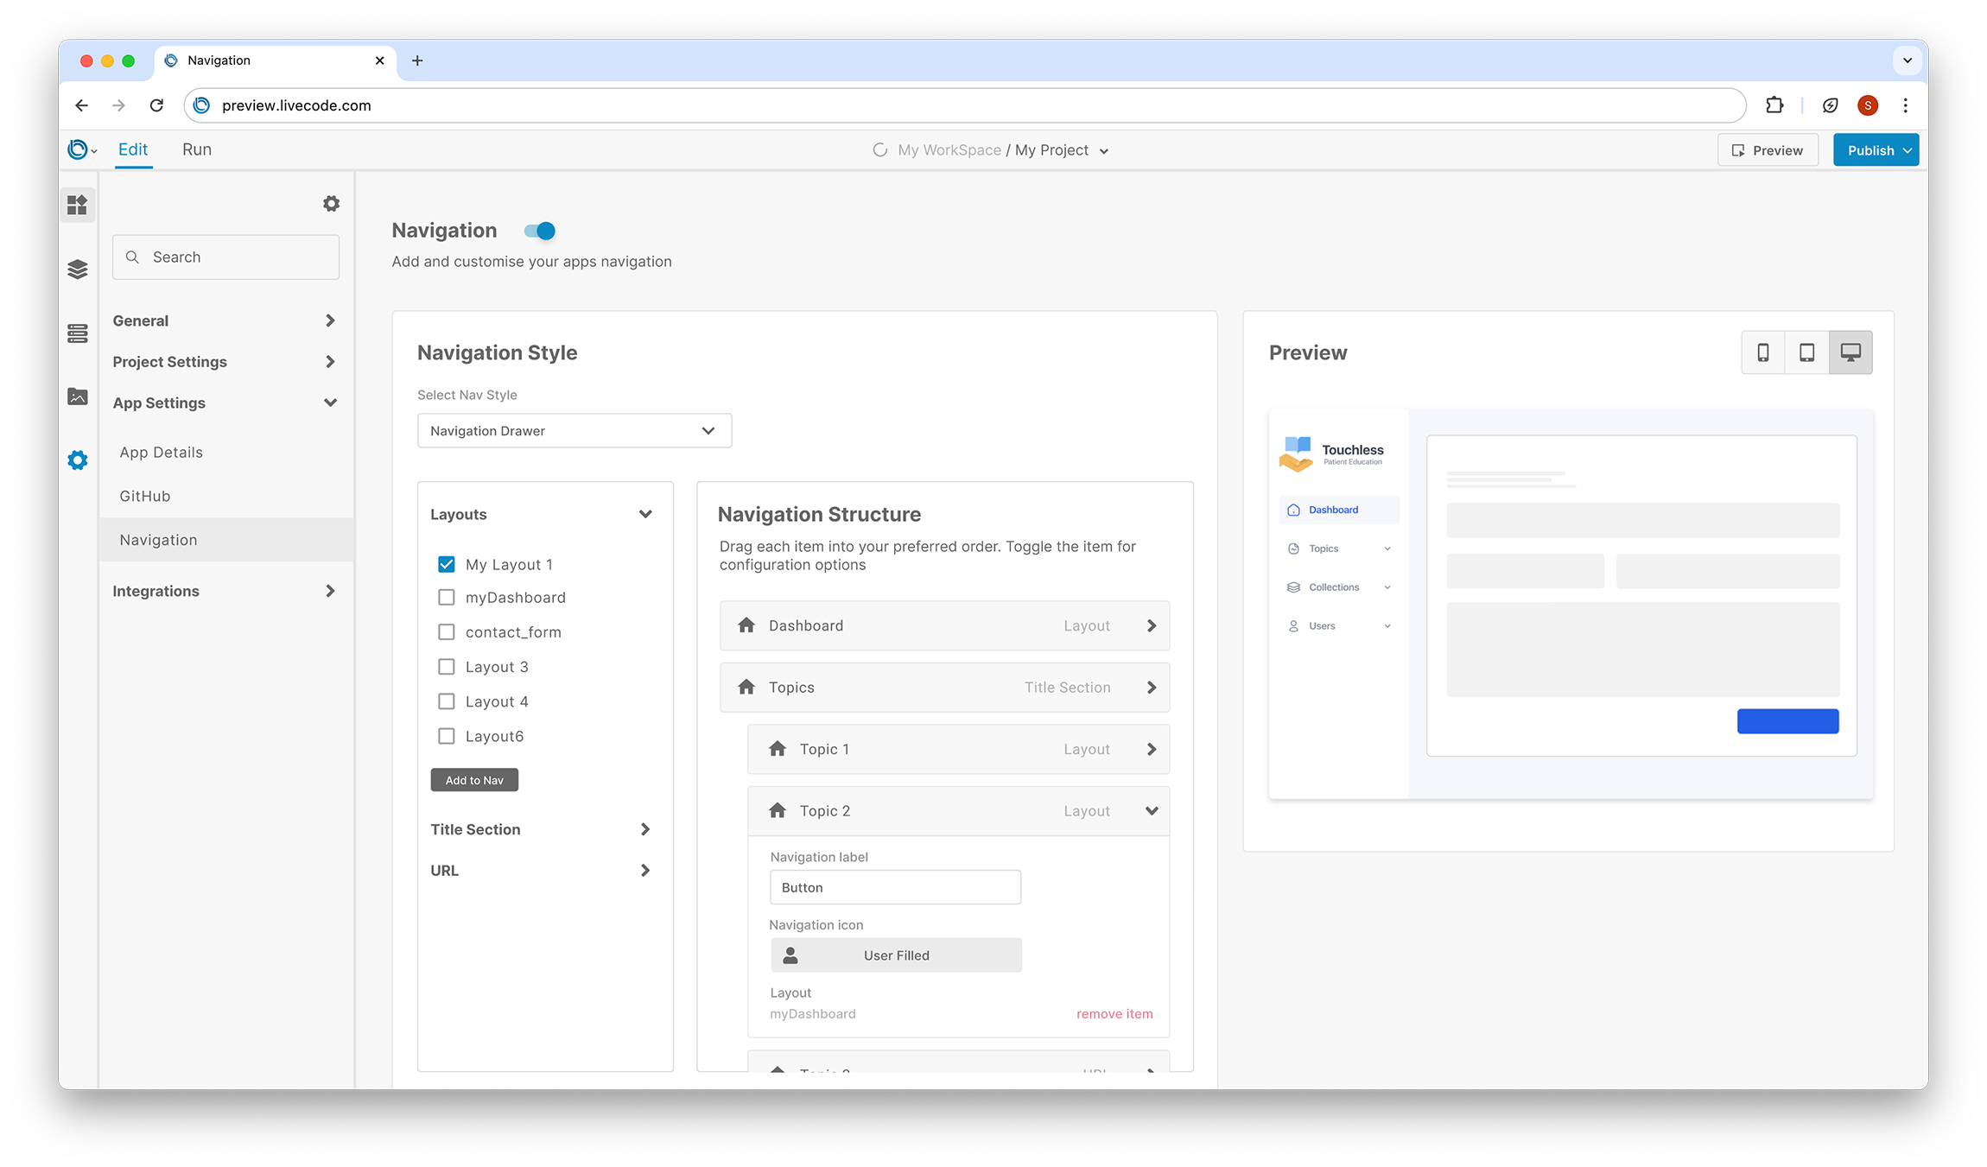Click the Navigation label input field

895,887
